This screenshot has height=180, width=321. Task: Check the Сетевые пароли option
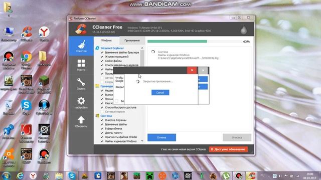(x=102, y=111)
